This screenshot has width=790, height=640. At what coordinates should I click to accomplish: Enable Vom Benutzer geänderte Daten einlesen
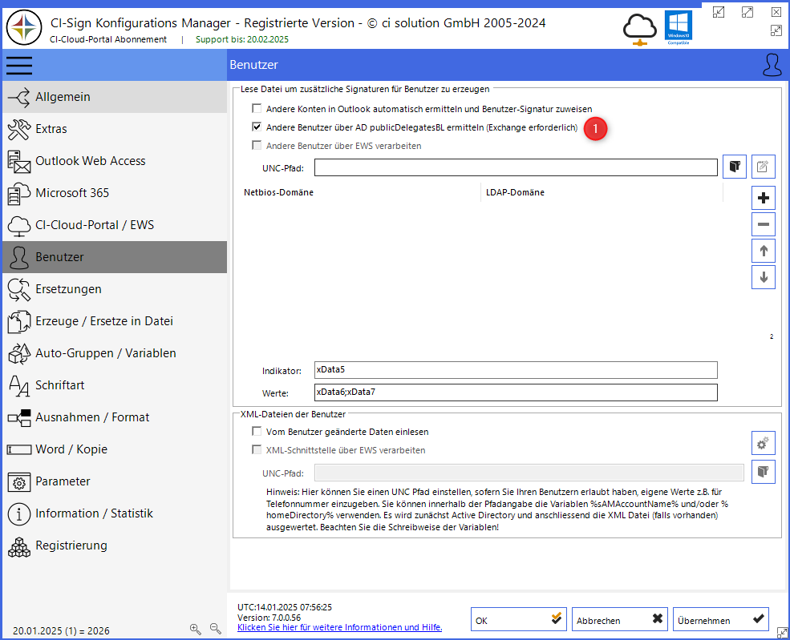[x=257, y=431]
